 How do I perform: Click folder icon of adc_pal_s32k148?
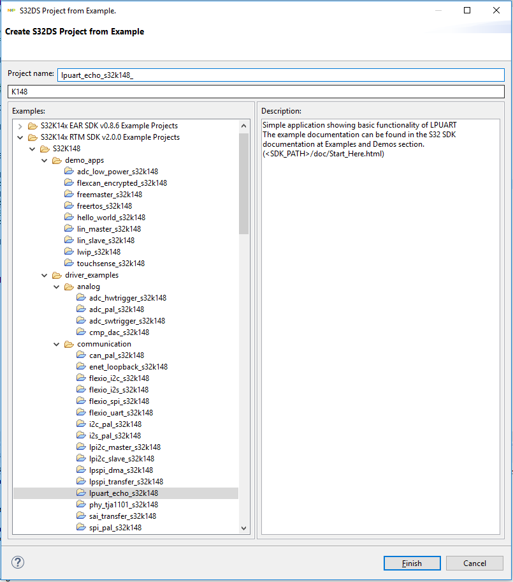coord(81,309)
